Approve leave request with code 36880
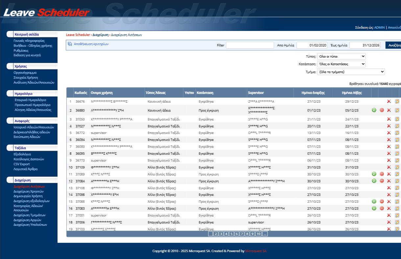401x259 pixels. pos(374,110)
